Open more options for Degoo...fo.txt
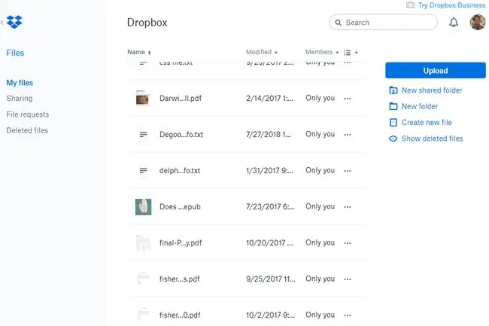This screenshot has width=489, height=326. tap(348, 135)
